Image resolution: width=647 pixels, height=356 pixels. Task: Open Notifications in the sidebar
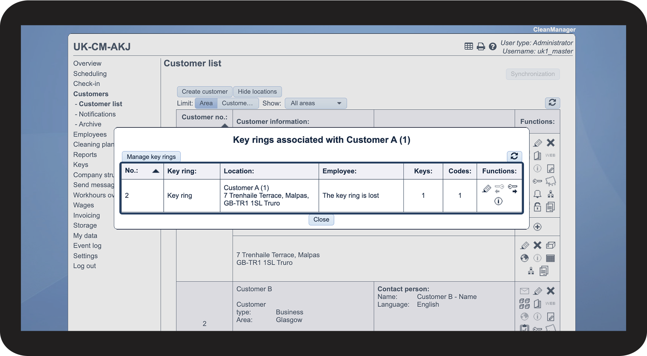point(97,114)
